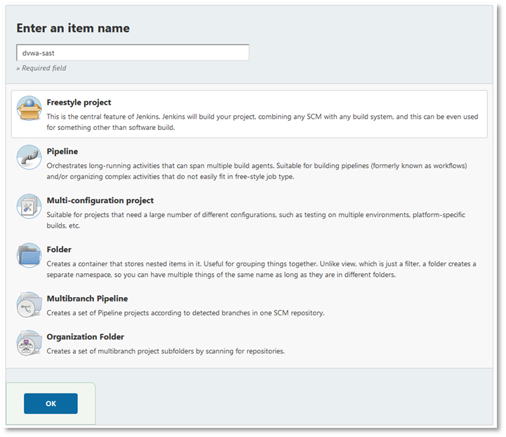Click the item name field containing dvwa-sast
Image resolution: width=506 pixels, height=437 pixels.
pyautogui.click(x=132, y=53)
